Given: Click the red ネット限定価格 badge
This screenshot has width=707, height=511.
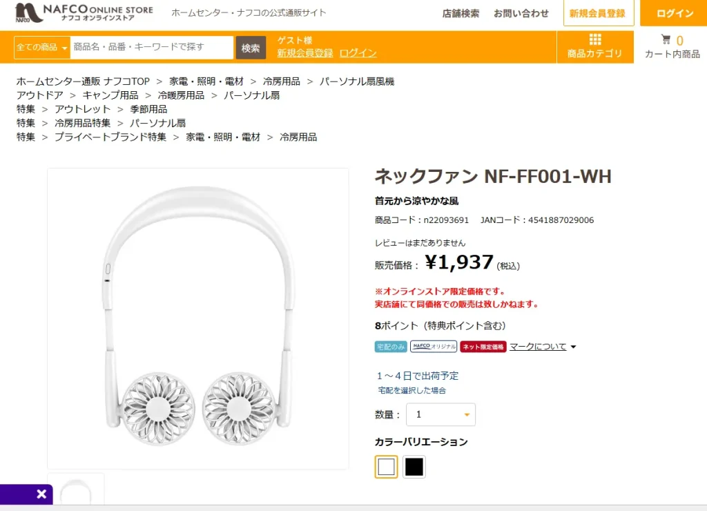Looking at the screenshot, I should 483,347.
